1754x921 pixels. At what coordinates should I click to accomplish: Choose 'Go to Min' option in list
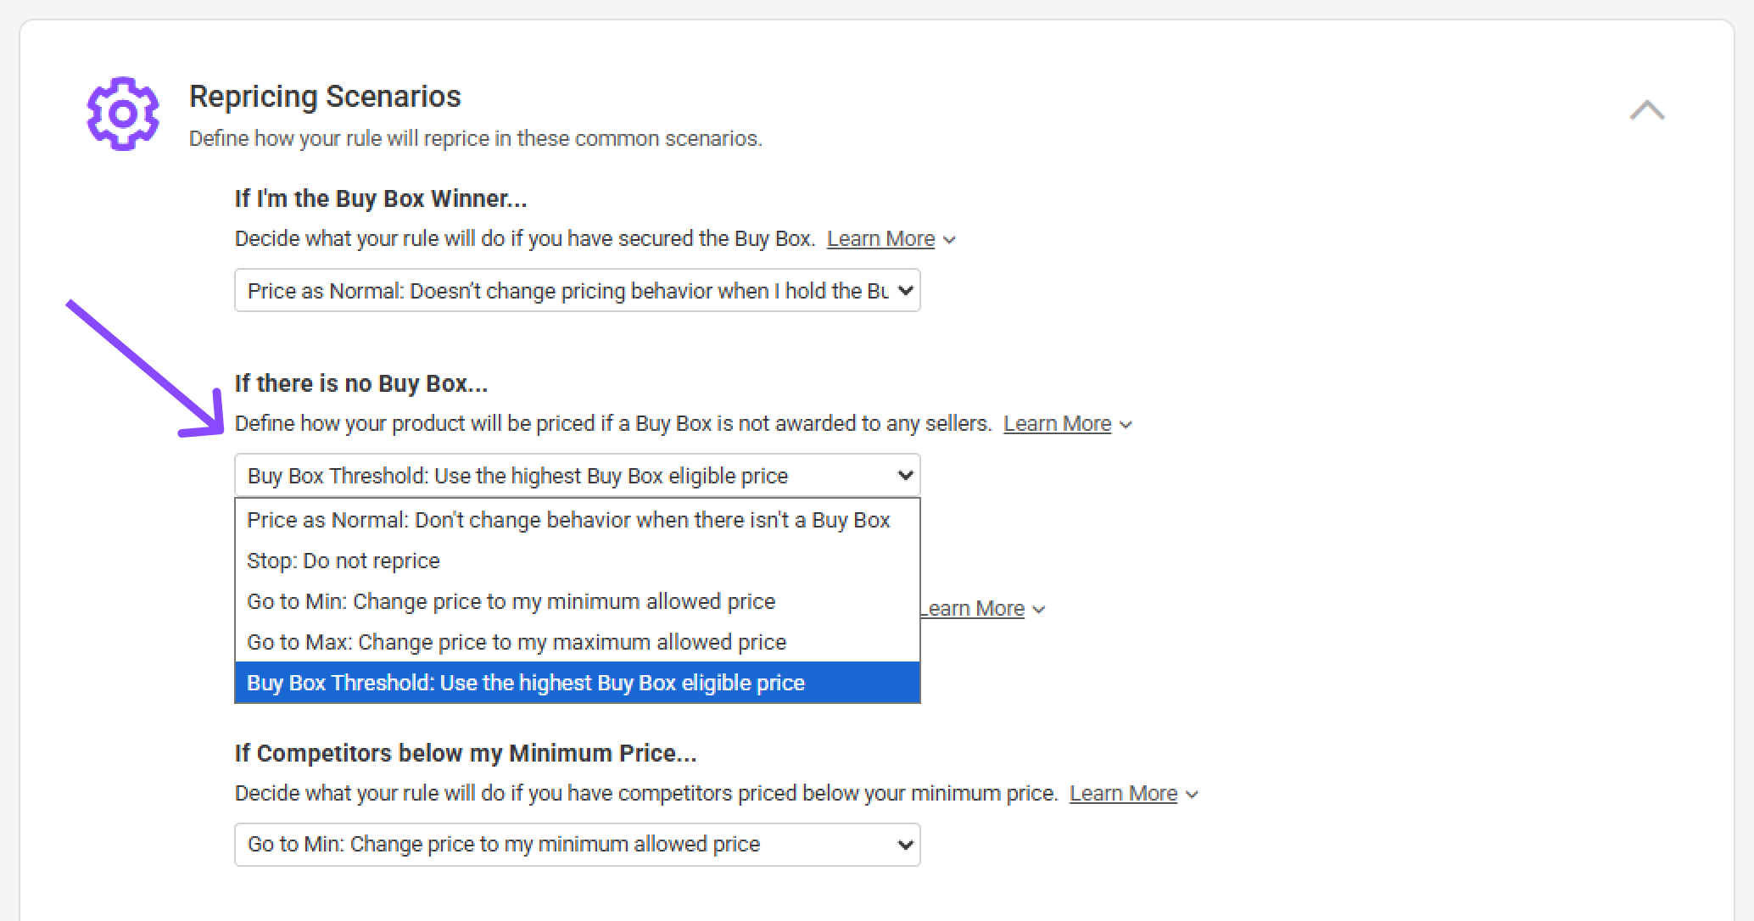511,601
